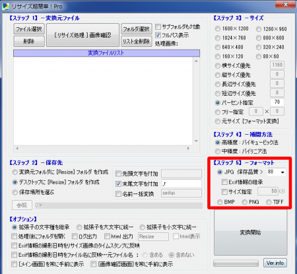Click the progress bar beside Ver.info

(x=236, y=263)
